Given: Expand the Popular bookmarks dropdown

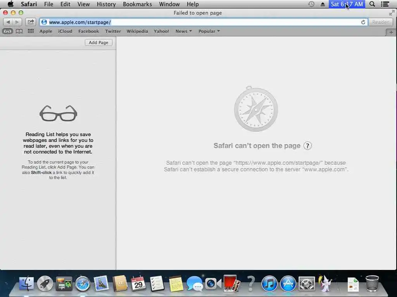Looking at the screenshot, I should [209, 31].
